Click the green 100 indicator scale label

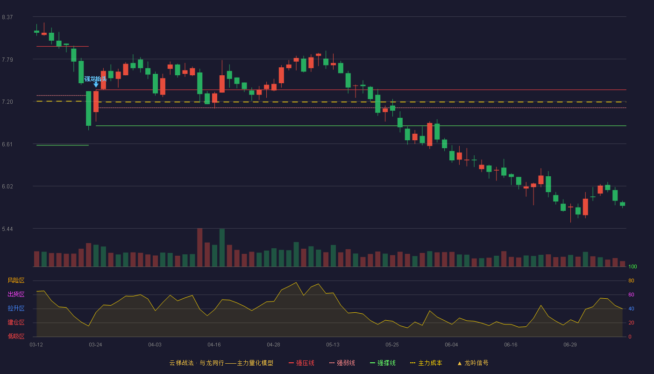pos(633,267)
